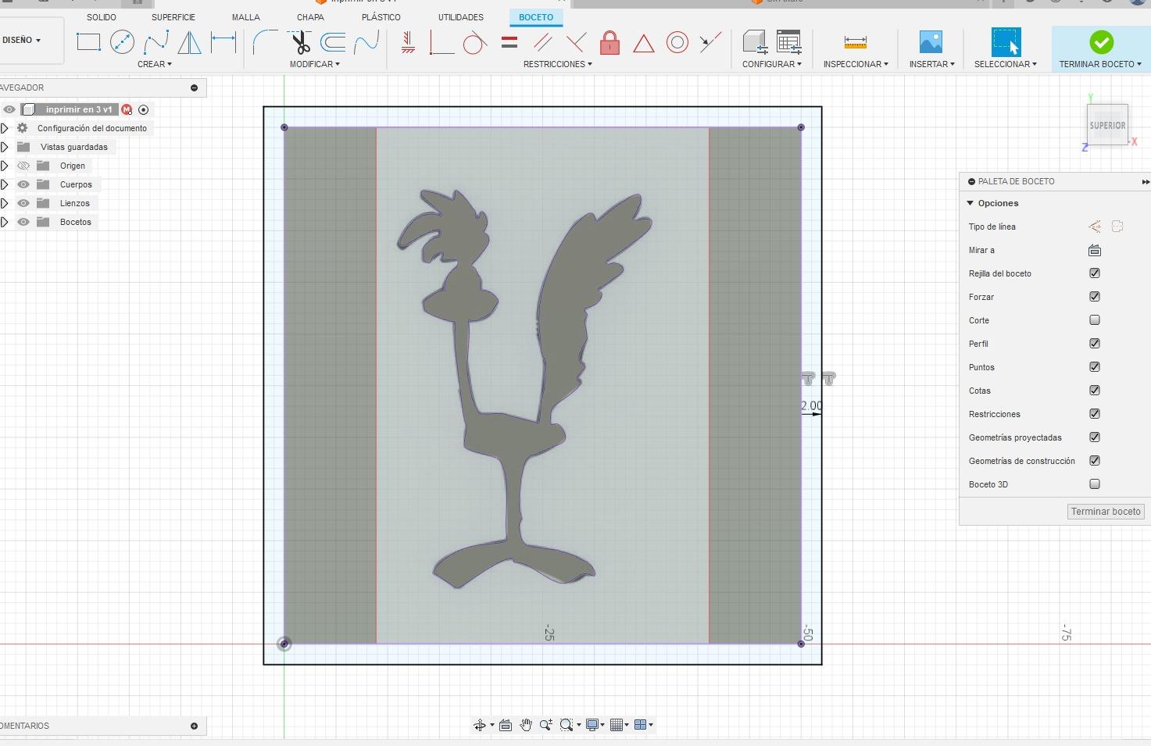Click the Select tool icon

(1006, 42)
